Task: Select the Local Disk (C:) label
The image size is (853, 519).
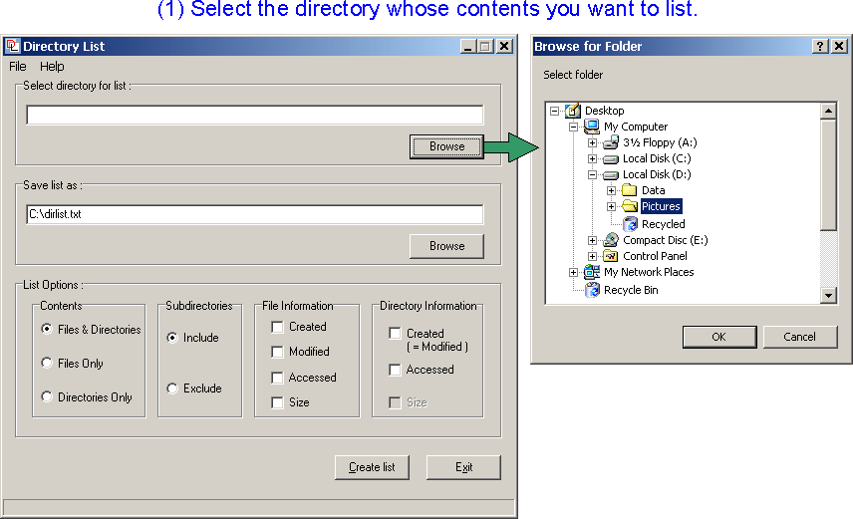Action: point(657,158)
